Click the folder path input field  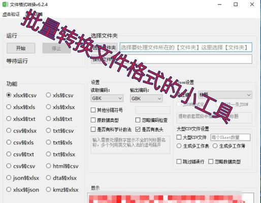186,47
